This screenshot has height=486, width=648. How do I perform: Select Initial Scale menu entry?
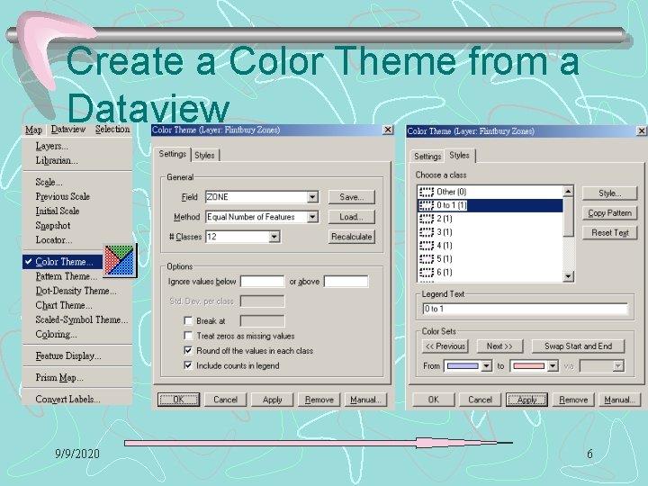pyautogui.click(x=57, y=211)
